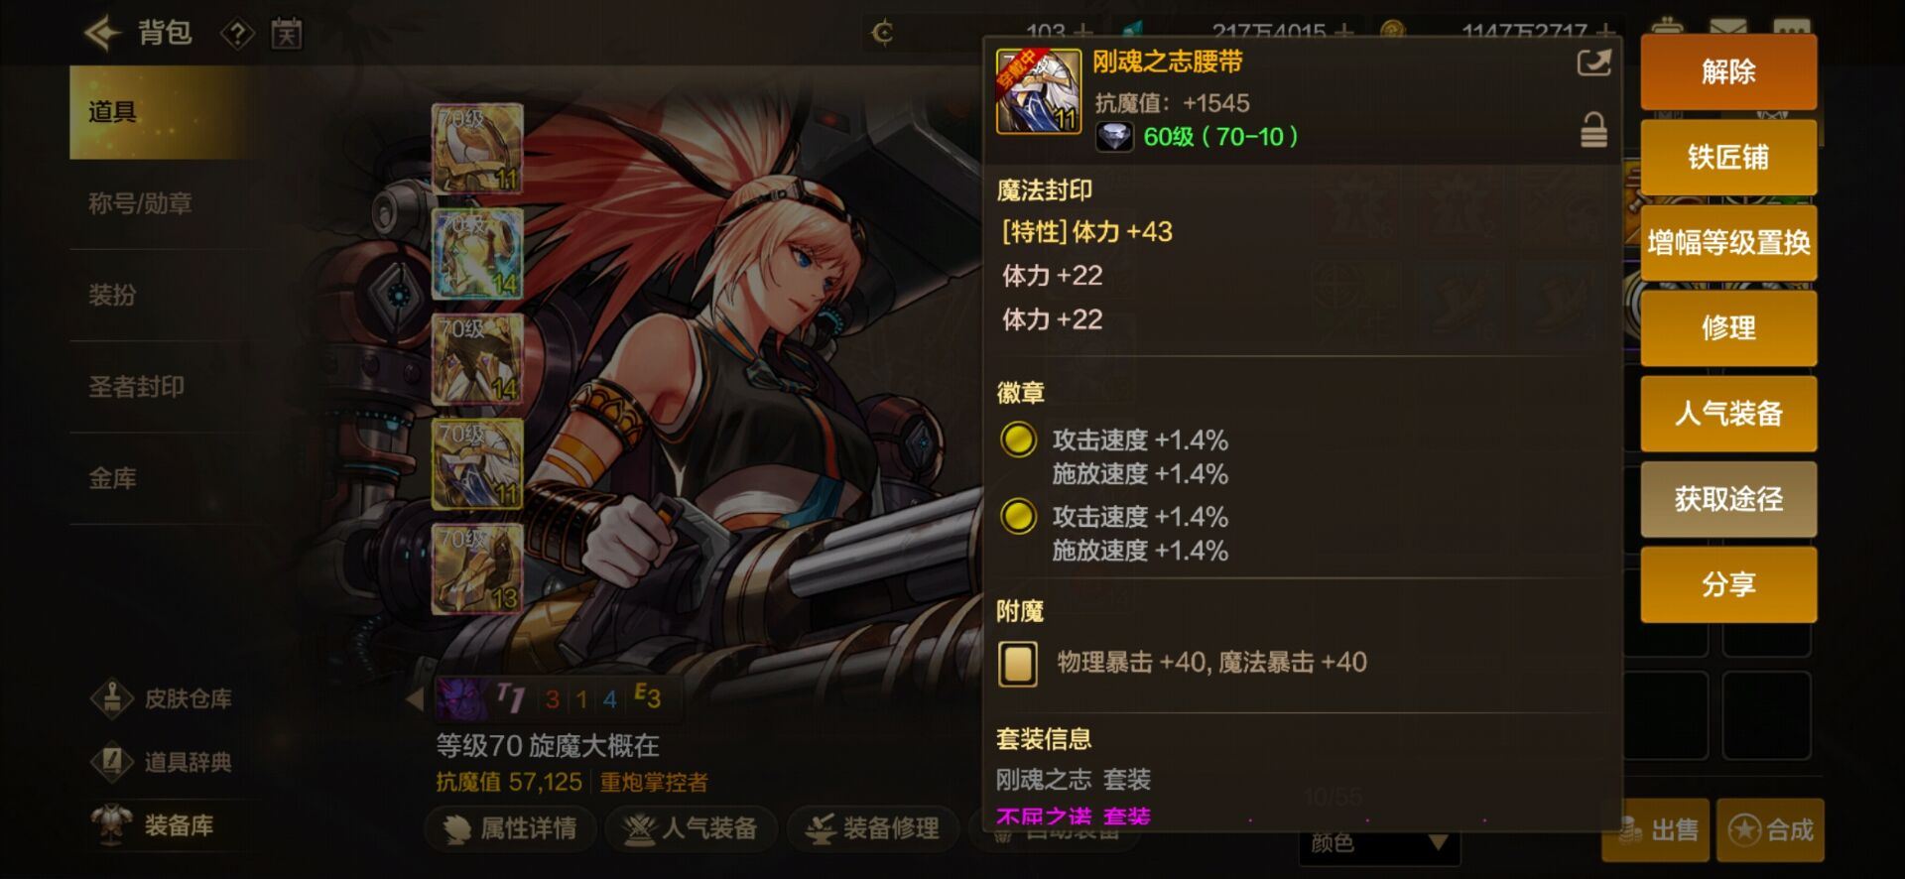Select the second yellow emblem slot
The image size is (1905, 879).
click(x=1018, y=516)
